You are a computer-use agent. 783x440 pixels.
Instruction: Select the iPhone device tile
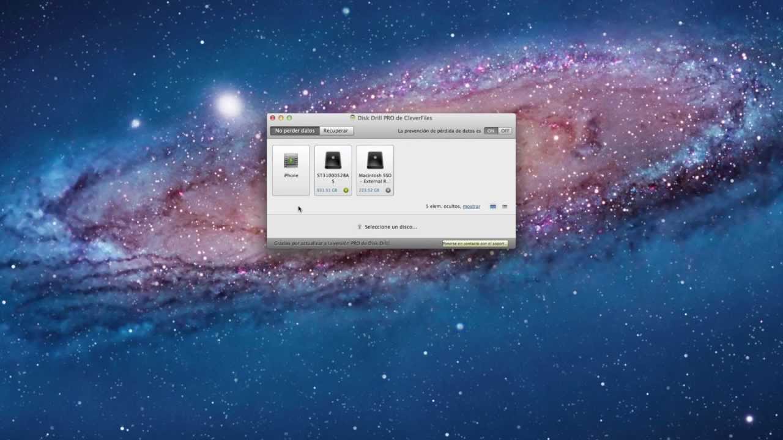pyautogui.click(x=291, y=170)
